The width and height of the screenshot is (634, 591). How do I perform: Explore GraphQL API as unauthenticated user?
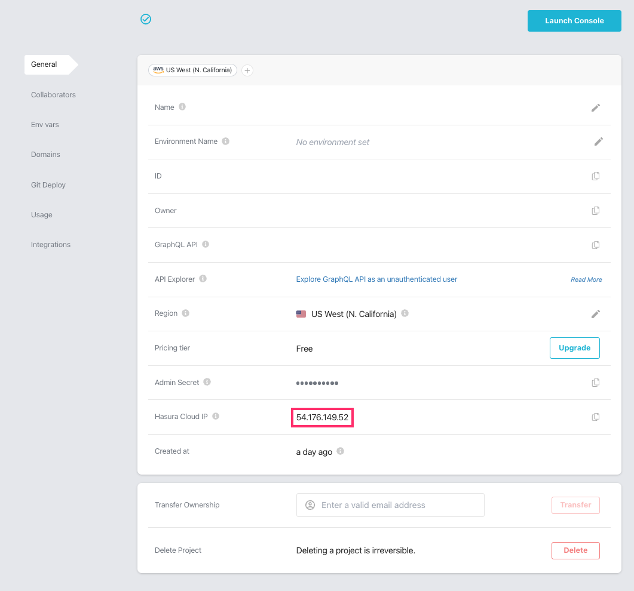[376, 279]
